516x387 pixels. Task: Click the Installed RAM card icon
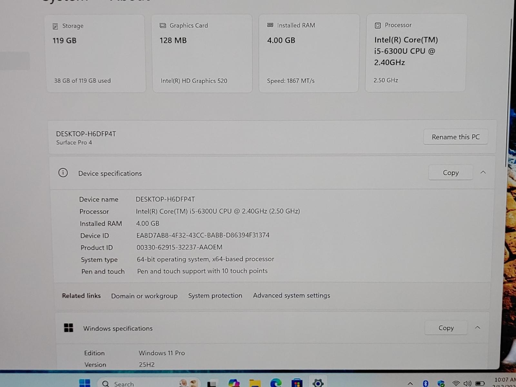click(x=270, y=25)
